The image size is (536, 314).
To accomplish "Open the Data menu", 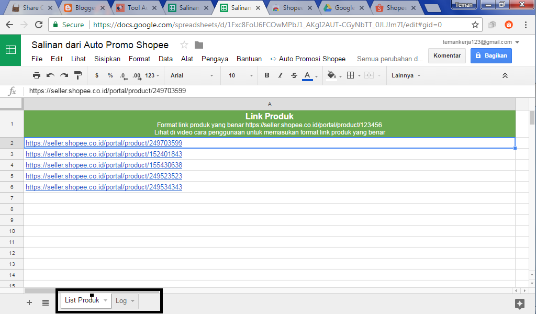I will click(x=165, y=59).
